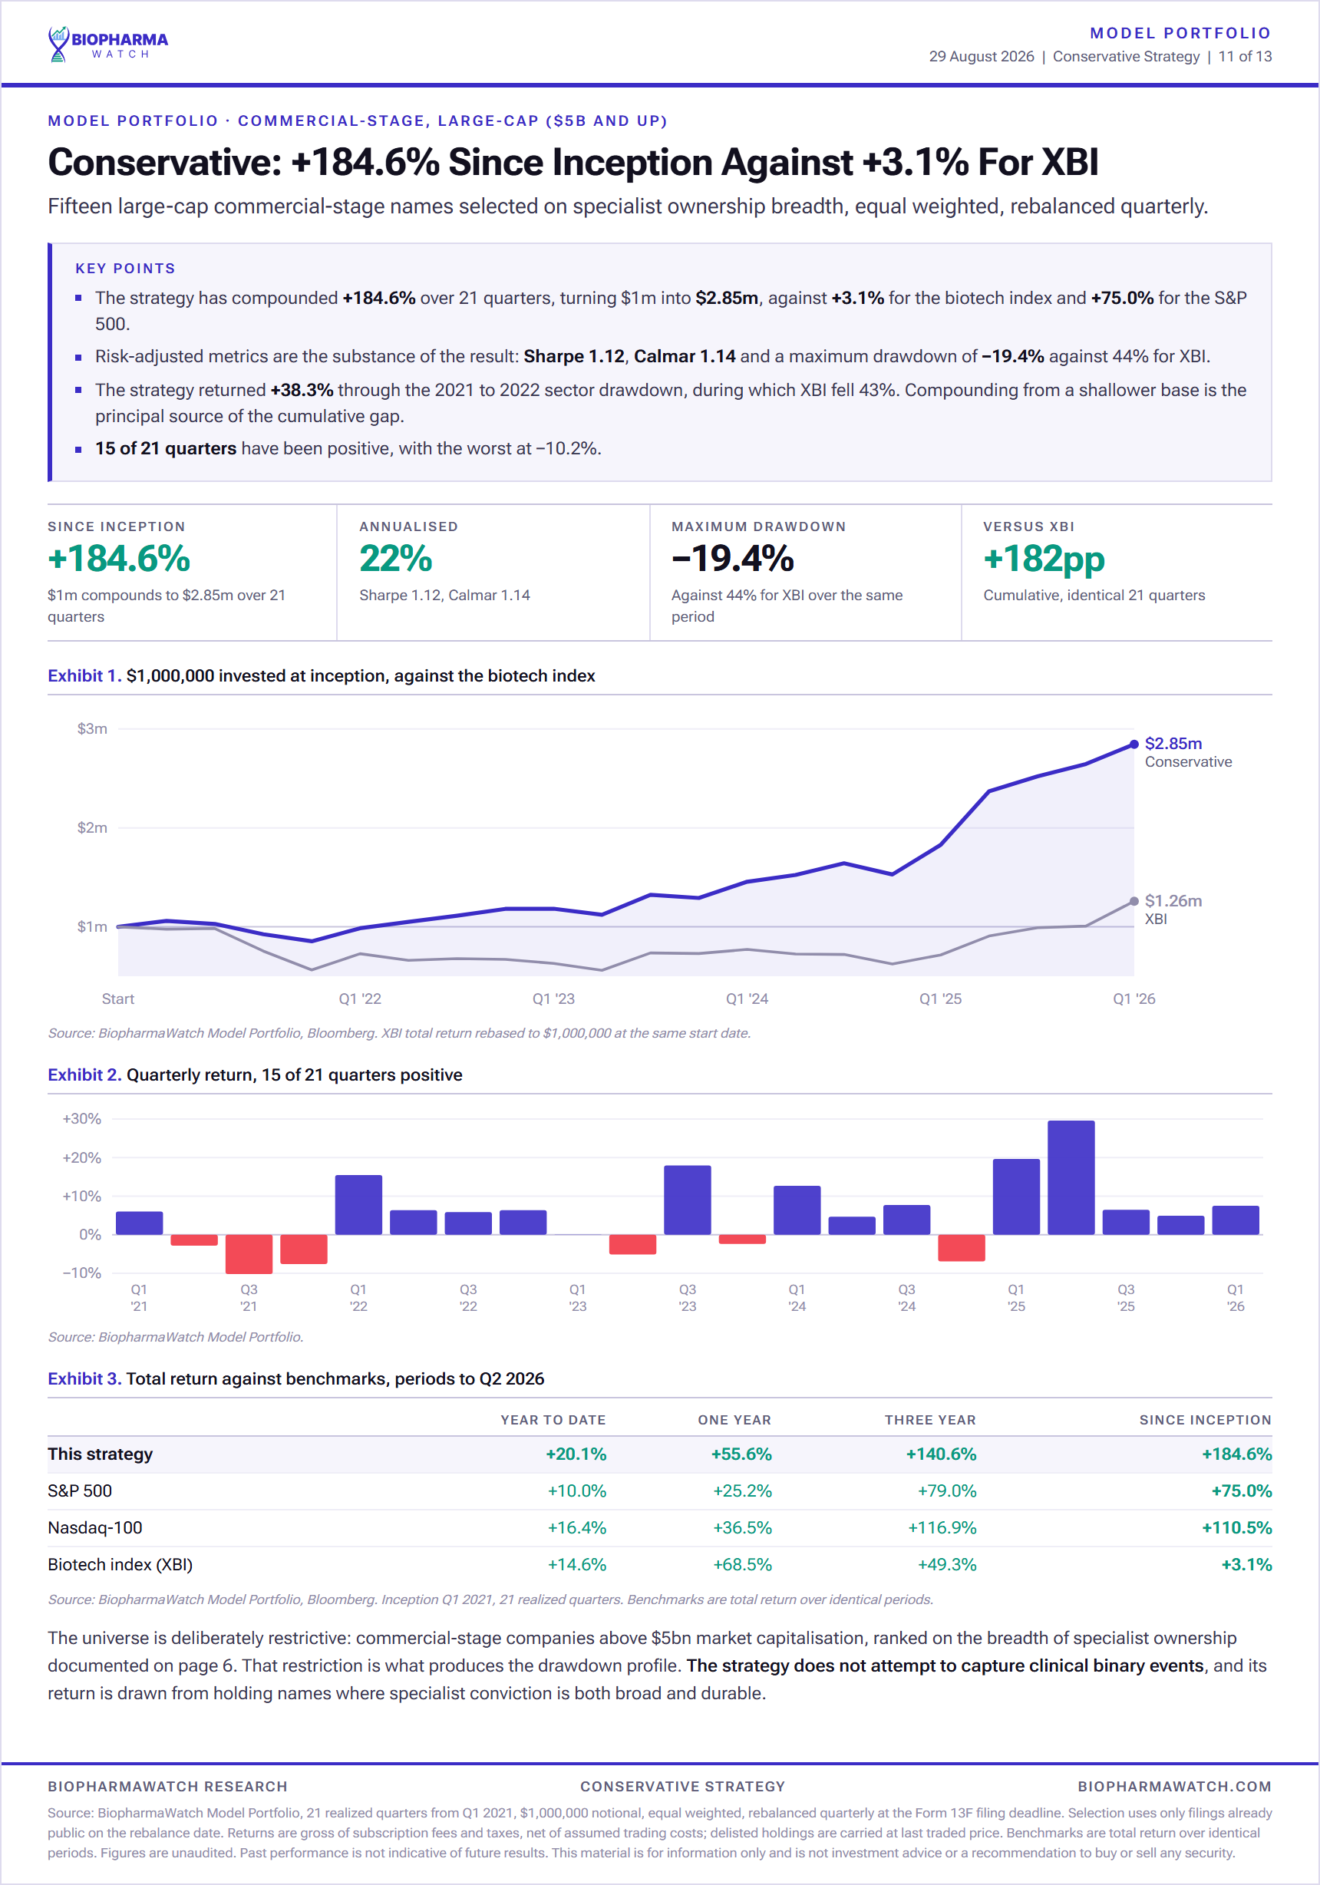Click the ONE YEAR column header
This screenshot has height=1885, width=1320.
click(x=734, y=1419)
